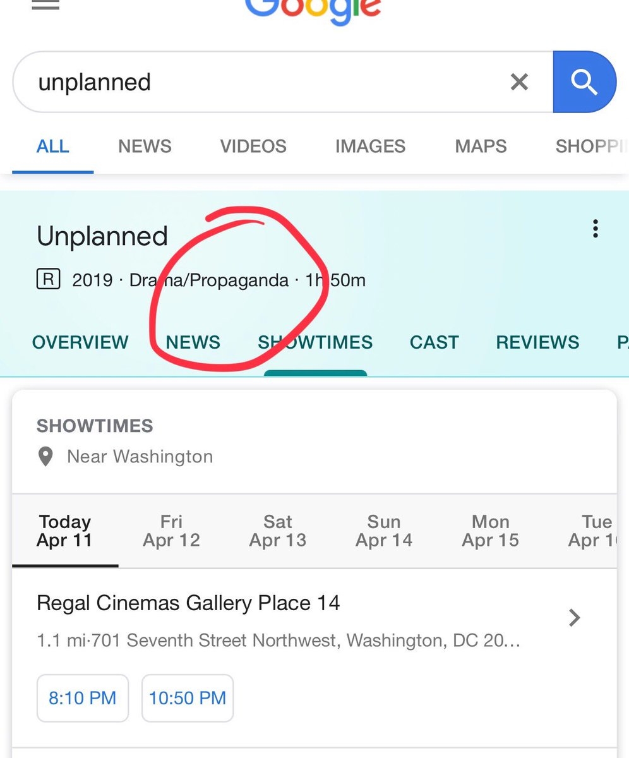
Task: Choose the 10:50 PM showtime
Action: [188, 698]
